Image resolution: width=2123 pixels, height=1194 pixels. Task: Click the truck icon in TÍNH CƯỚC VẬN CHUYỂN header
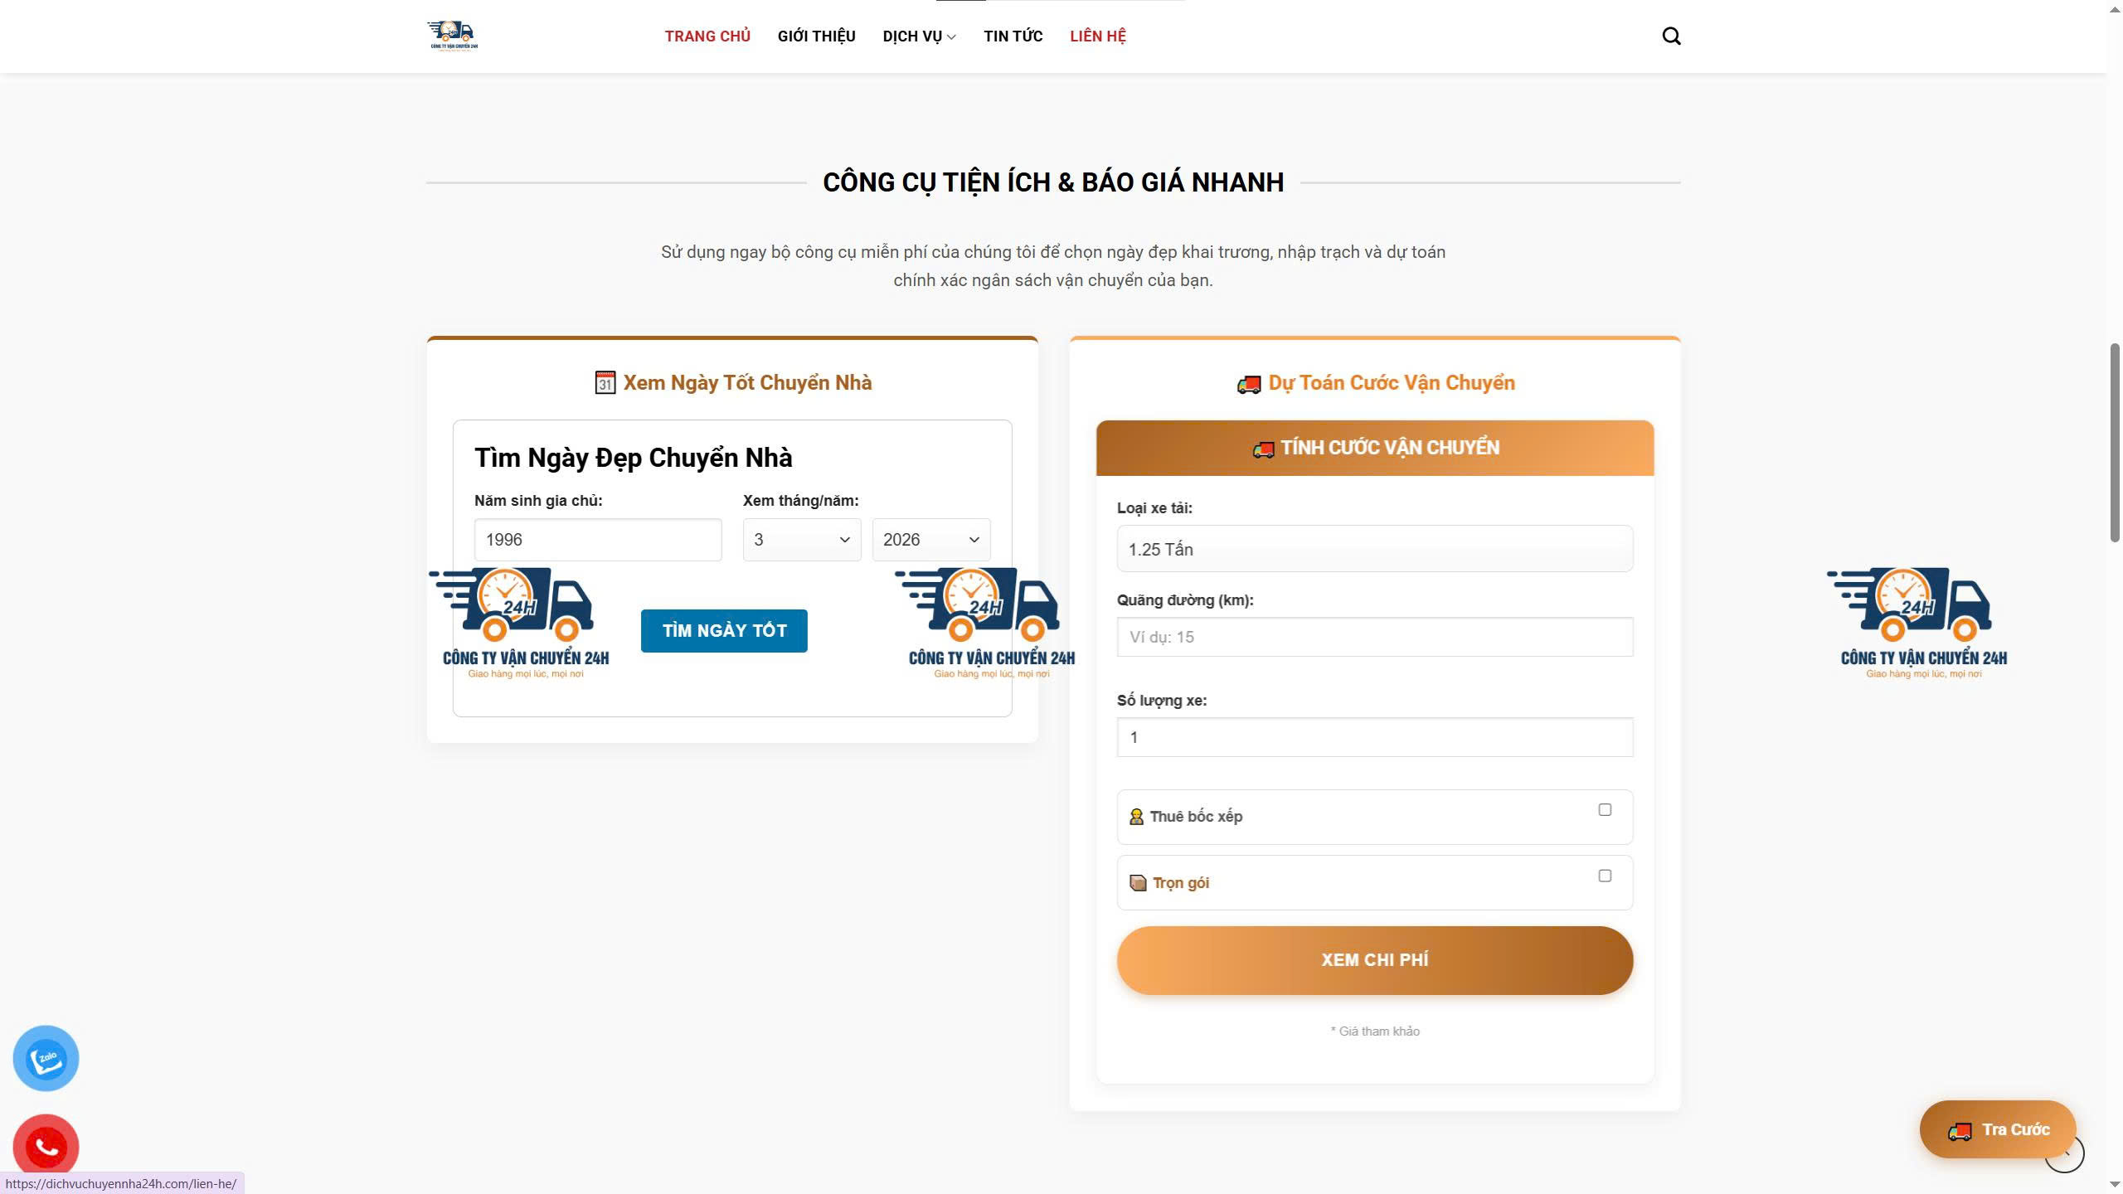coord(1263,448)
